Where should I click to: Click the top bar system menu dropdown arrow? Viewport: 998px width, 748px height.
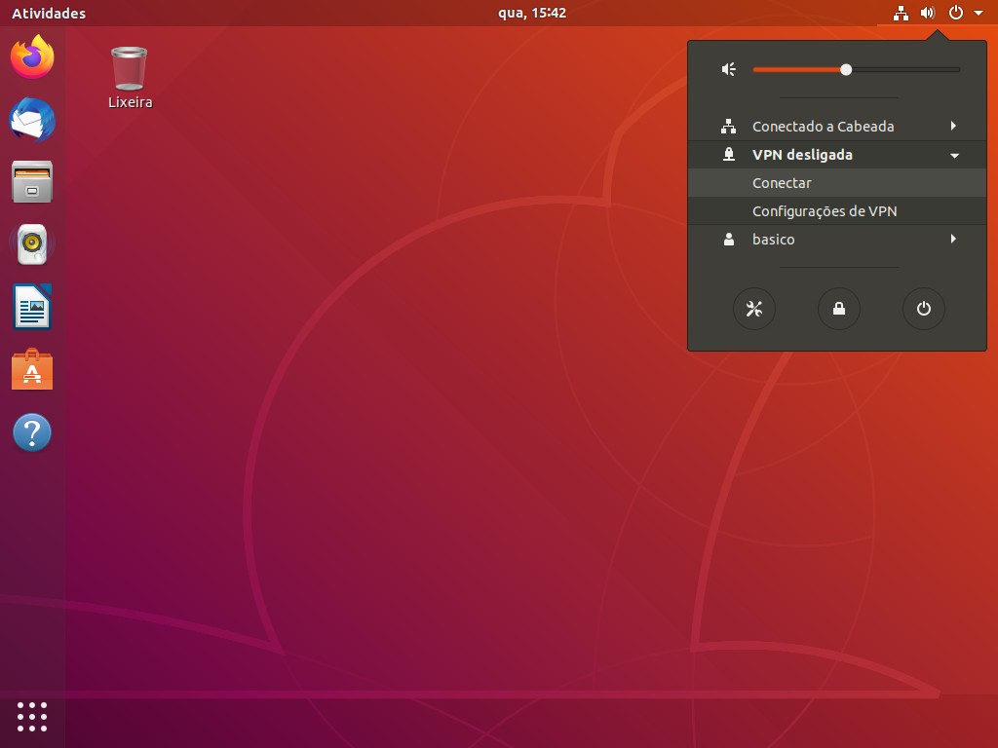click(979, 13)
